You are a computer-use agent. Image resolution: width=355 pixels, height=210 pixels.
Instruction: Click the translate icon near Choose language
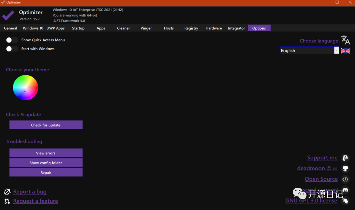pyautogui.click(x=345, y=40)
